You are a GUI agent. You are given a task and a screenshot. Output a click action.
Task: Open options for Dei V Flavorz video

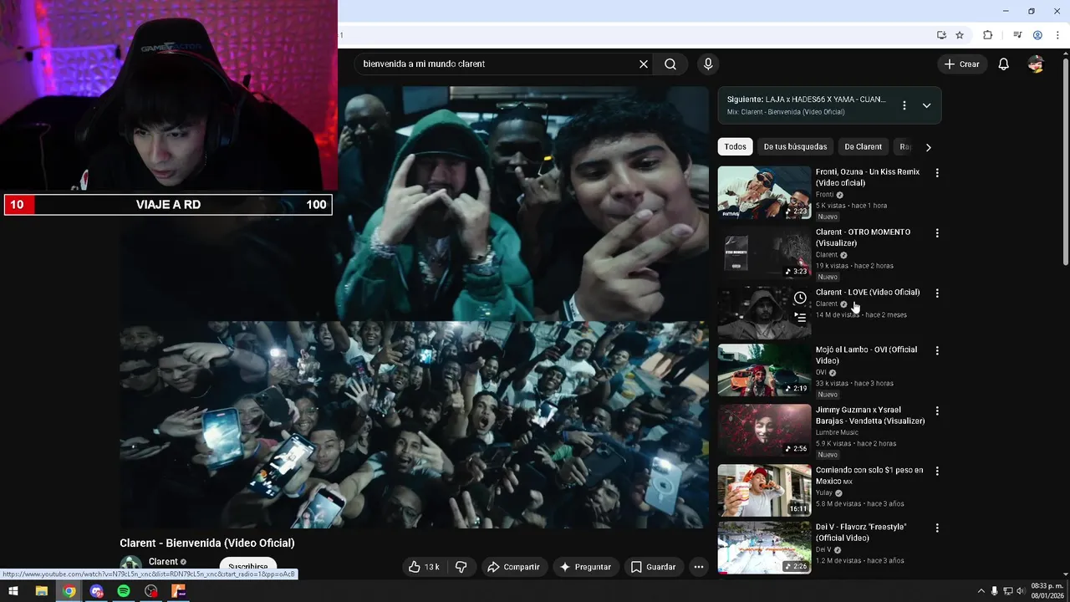(x=937, y=528)
